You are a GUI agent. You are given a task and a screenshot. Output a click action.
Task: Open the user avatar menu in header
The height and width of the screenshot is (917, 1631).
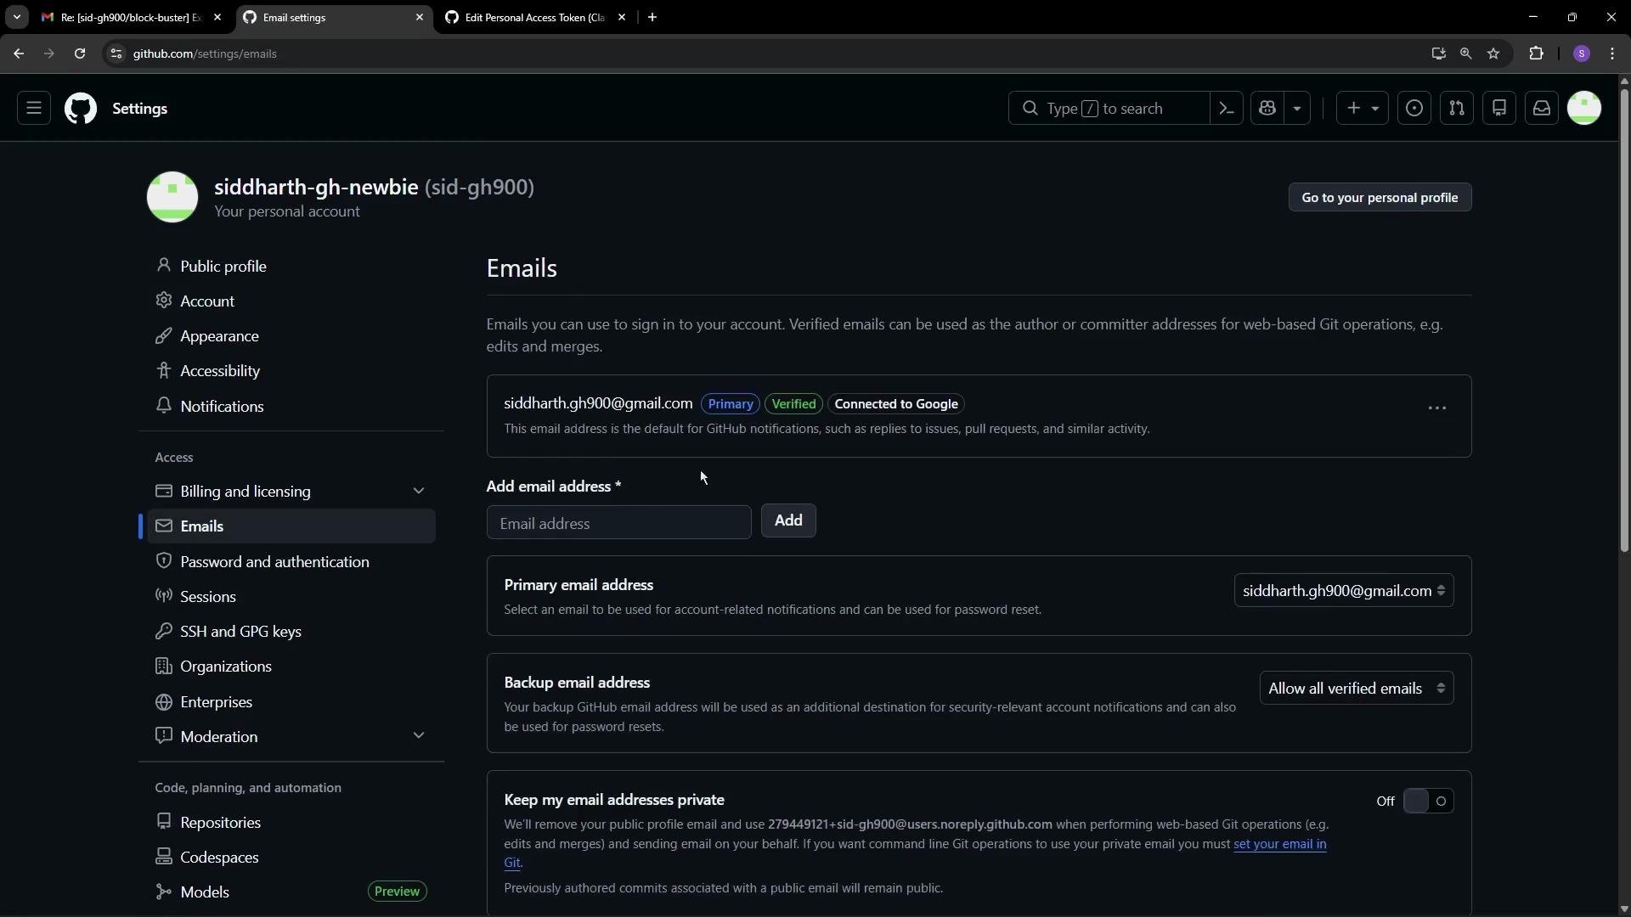[1584, 109]
